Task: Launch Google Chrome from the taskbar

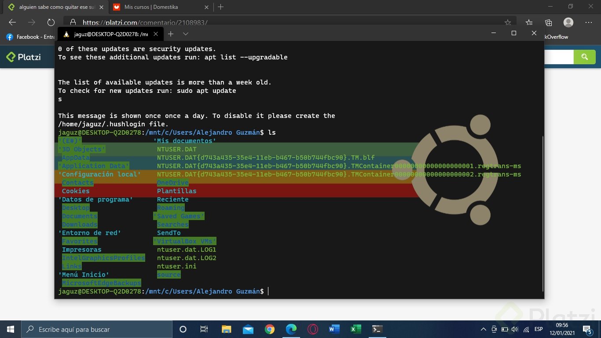Action: tap(270, 329)
